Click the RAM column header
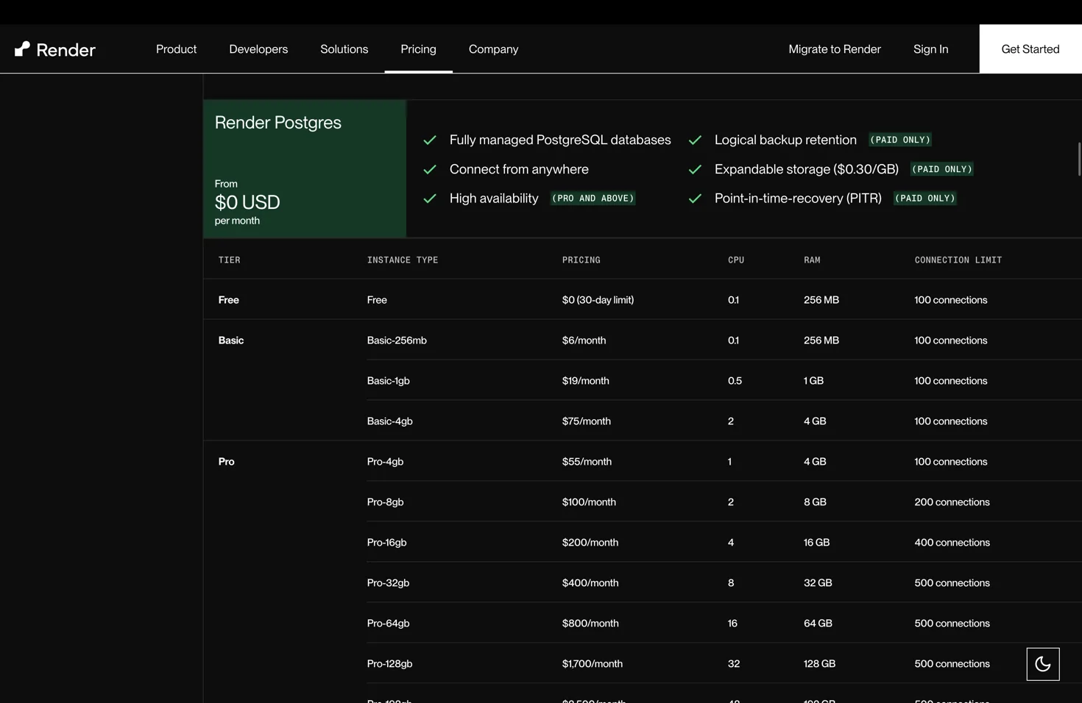Viewport: 1082px width, 703px height. click(812, 260)
